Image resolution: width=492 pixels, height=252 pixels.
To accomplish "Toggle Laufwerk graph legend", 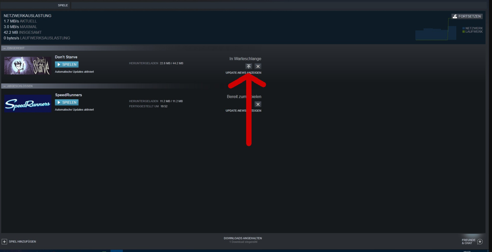I will click(x=473, y=32).
